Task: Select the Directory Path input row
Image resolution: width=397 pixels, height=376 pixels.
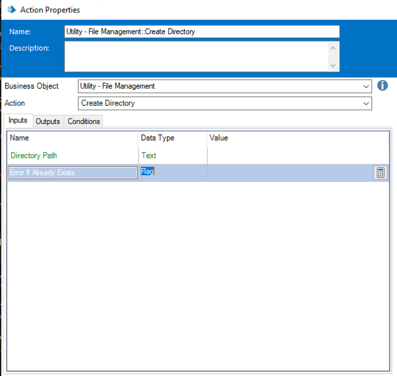Action: [34, 156]
